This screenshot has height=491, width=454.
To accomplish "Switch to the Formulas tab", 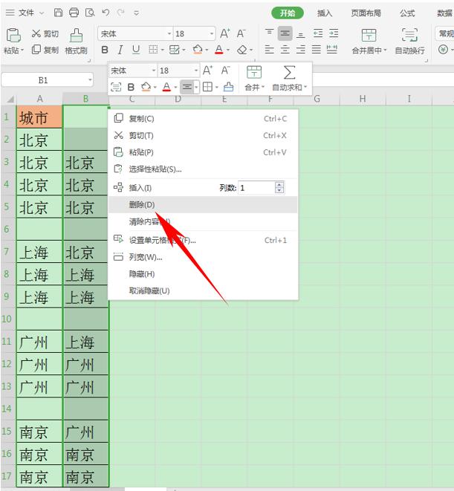I will coord(407,13).
